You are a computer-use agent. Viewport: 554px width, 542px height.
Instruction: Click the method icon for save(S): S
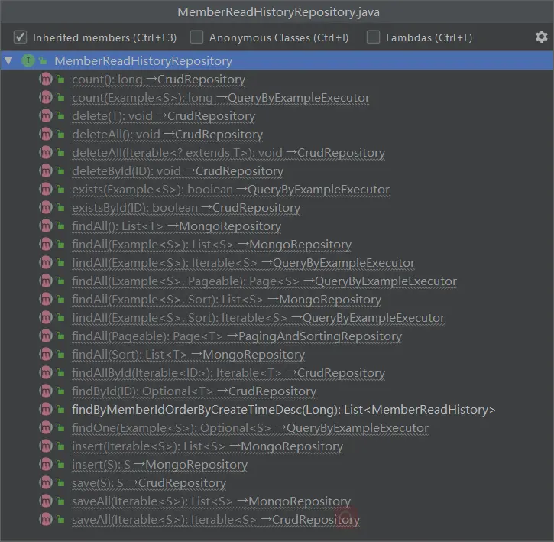coord(46,483)
